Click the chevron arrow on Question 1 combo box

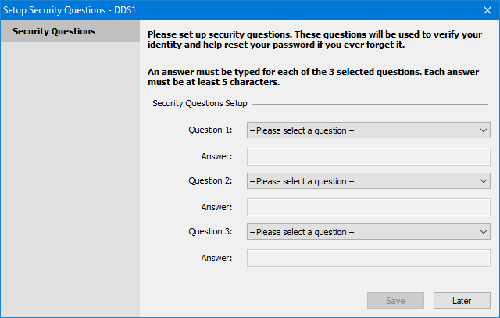(x=483, y=130)
